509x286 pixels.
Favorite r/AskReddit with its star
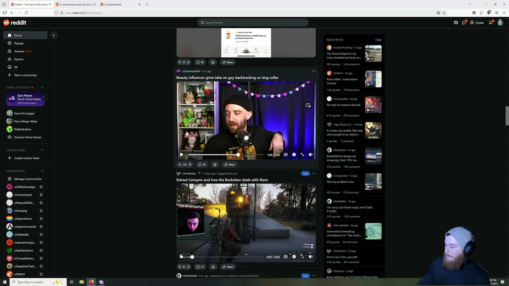click(x=41, y=234)
